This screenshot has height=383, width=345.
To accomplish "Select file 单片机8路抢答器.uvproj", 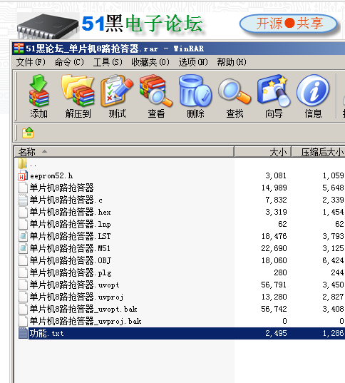I will [x=76, y=297].
